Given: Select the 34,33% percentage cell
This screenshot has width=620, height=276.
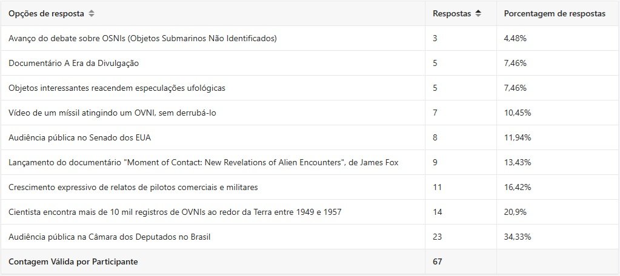Looking at the screenshot, I should [518, 237].
